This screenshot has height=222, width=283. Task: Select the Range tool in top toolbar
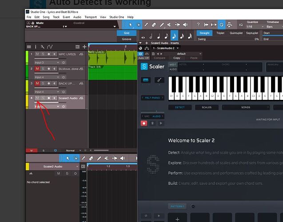pos(139,25)
